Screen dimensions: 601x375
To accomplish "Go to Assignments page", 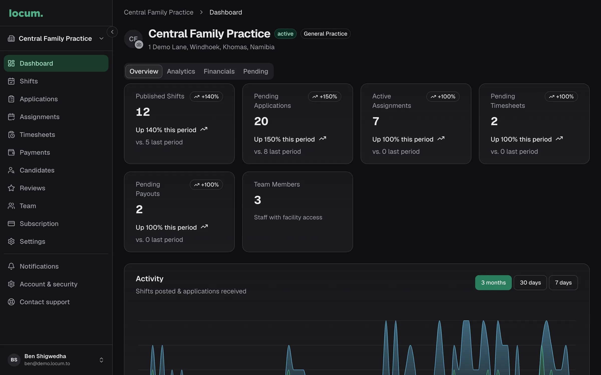I will pos(56,117).
